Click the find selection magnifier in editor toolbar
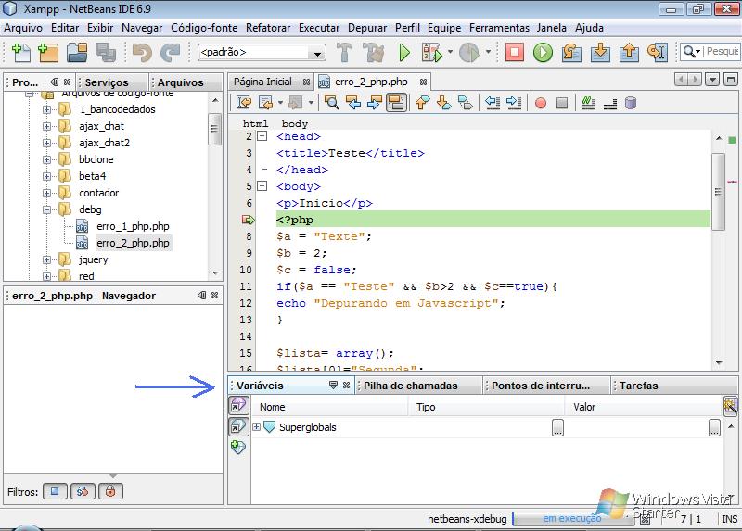This screenshot has width=742, height=531. point(332,103)
